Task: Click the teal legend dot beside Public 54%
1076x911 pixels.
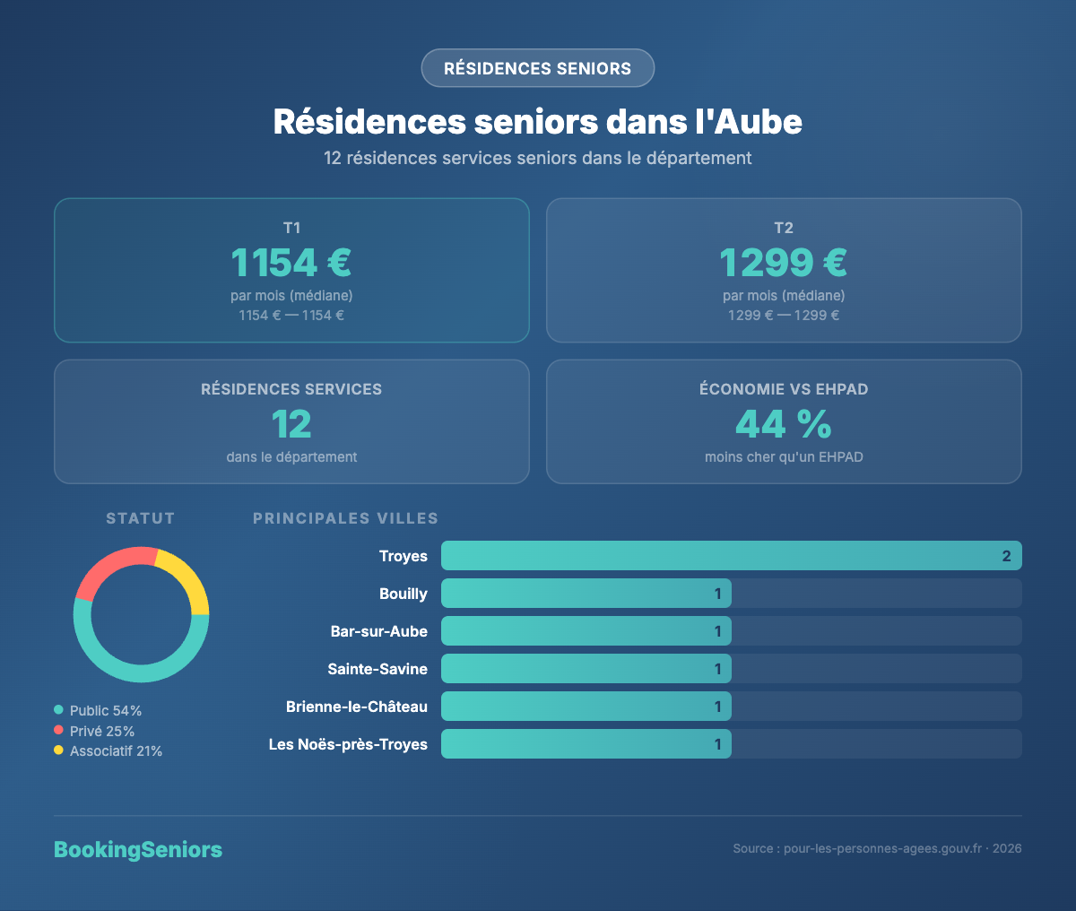Action: [x=59, y=709]
